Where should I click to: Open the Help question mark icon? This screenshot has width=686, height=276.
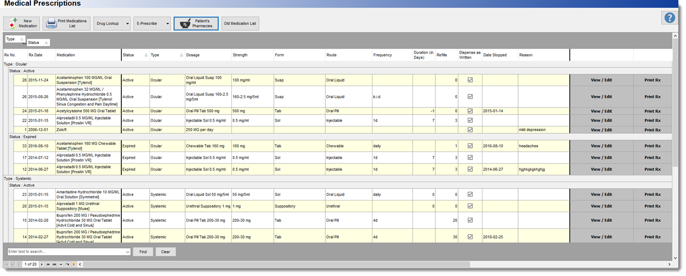coord(670,18)
